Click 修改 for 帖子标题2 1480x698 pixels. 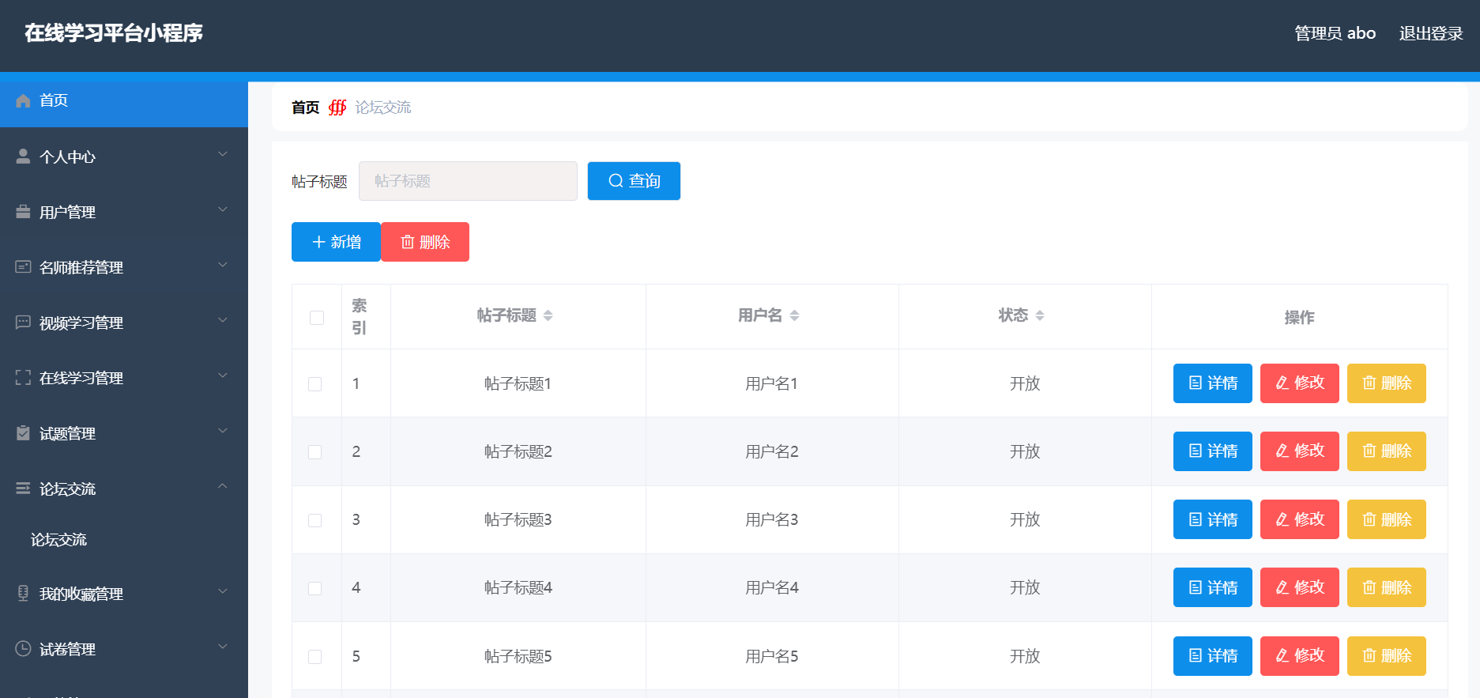pyautogui.click(x=1300, y=451)
